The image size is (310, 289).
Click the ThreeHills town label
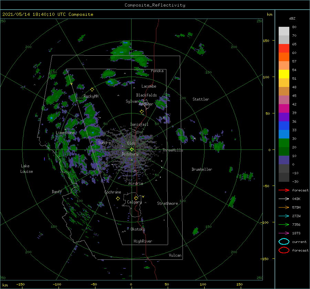click(173, 150)
